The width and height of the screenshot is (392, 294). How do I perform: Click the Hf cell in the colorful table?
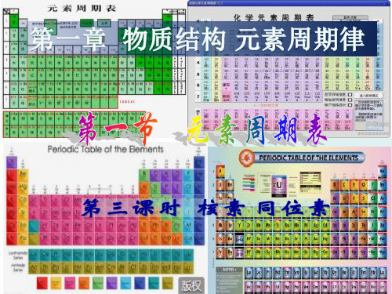(x=45, y=225)
